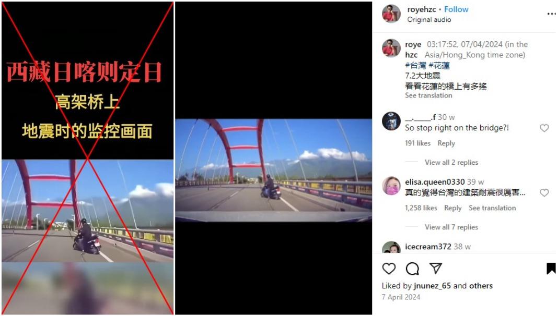
Task: Save the post using the bookmark icon
Action: pyautogui.click(x=551, y=269)
